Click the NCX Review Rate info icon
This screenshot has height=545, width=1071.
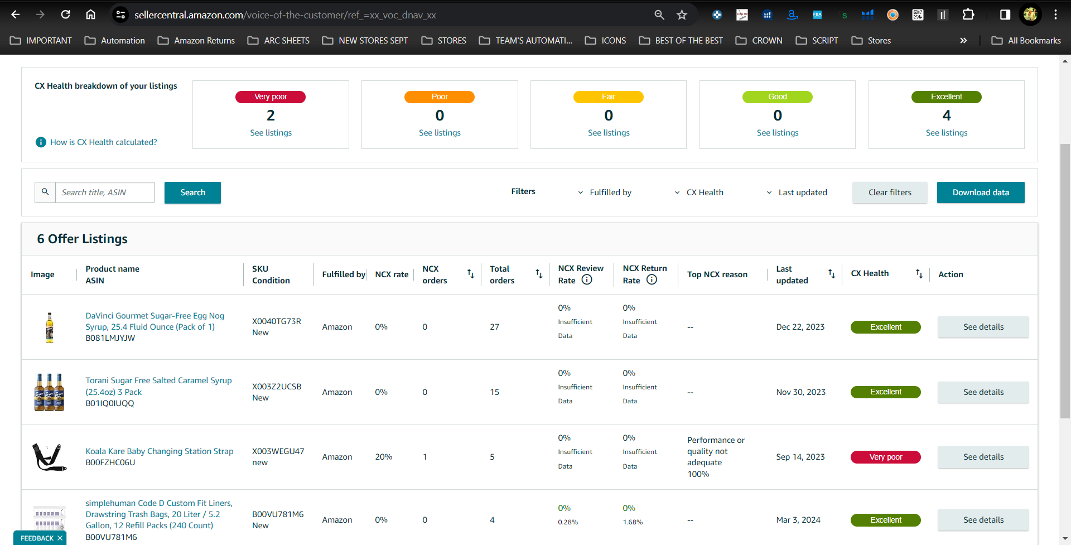pyautogui.click(x=587, y=280)
